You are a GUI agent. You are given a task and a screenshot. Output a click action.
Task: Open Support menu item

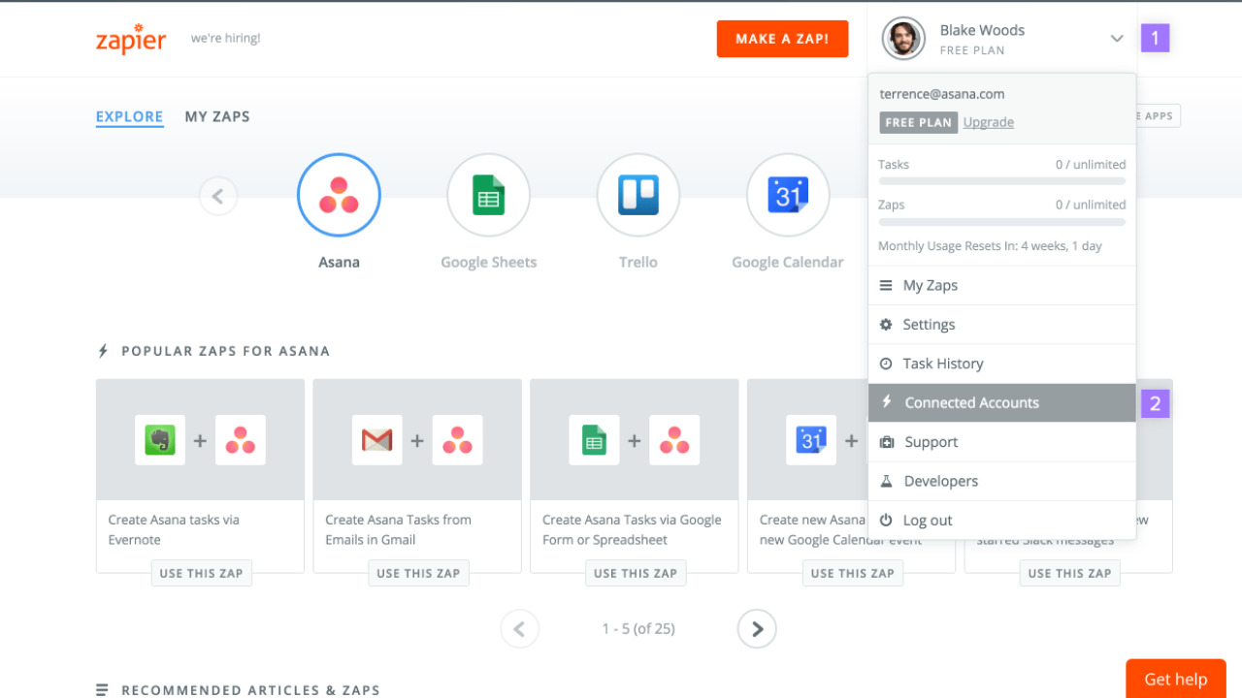click(x=1001, y=442)
